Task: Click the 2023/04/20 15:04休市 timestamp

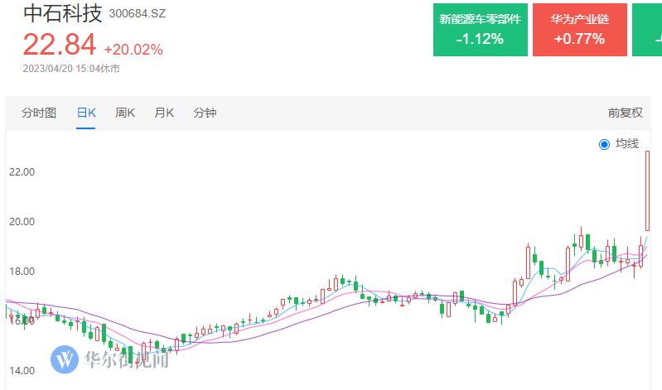Action: click(71, 69)
